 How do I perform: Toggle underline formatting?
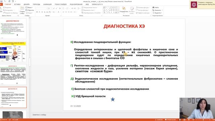42,12
